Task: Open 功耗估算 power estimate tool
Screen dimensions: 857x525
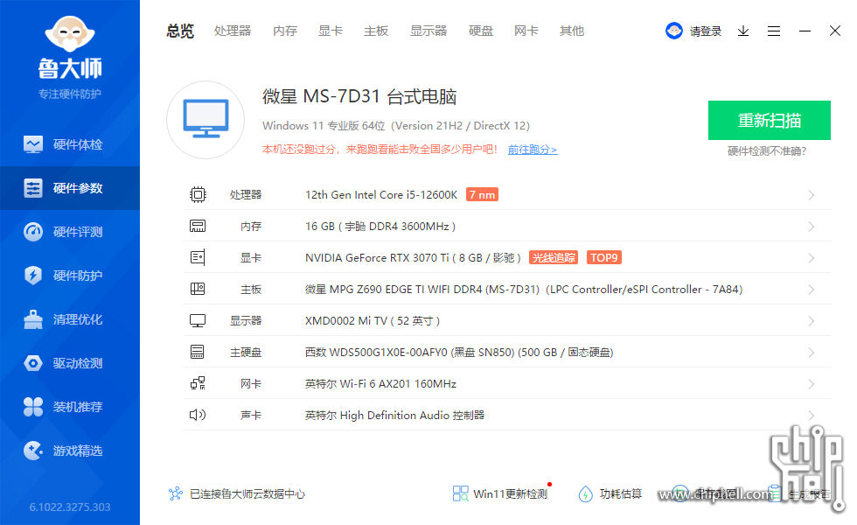Action: point(610,493)
